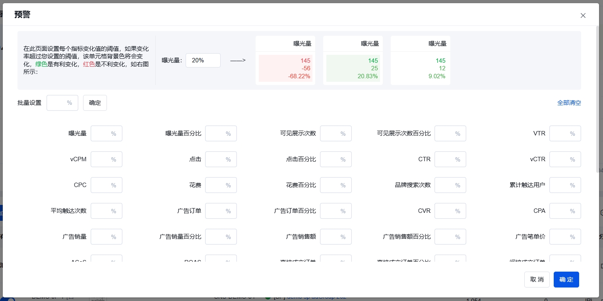Screen dimensions: 603x301
Task: Click 全部清空 link to clear all thresholds
Action: point(569,103)
